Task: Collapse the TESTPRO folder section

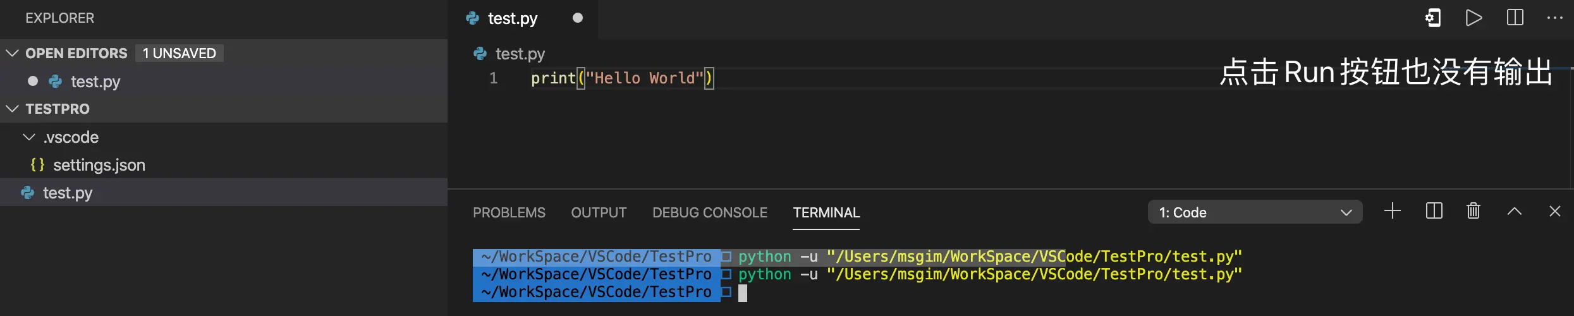Action: click(12, 109)
